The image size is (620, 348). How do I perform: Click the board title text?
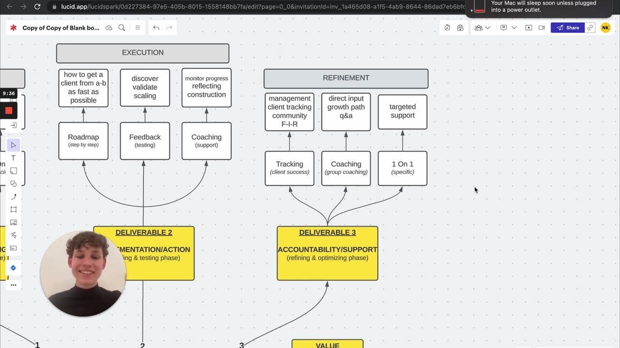point(61,28)
